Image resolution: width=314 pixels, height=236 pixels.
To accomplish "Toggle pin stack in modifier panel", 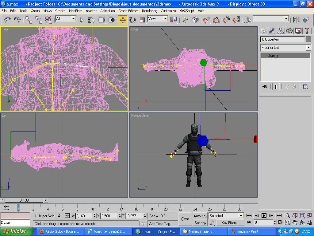I will tap(265, 87).
